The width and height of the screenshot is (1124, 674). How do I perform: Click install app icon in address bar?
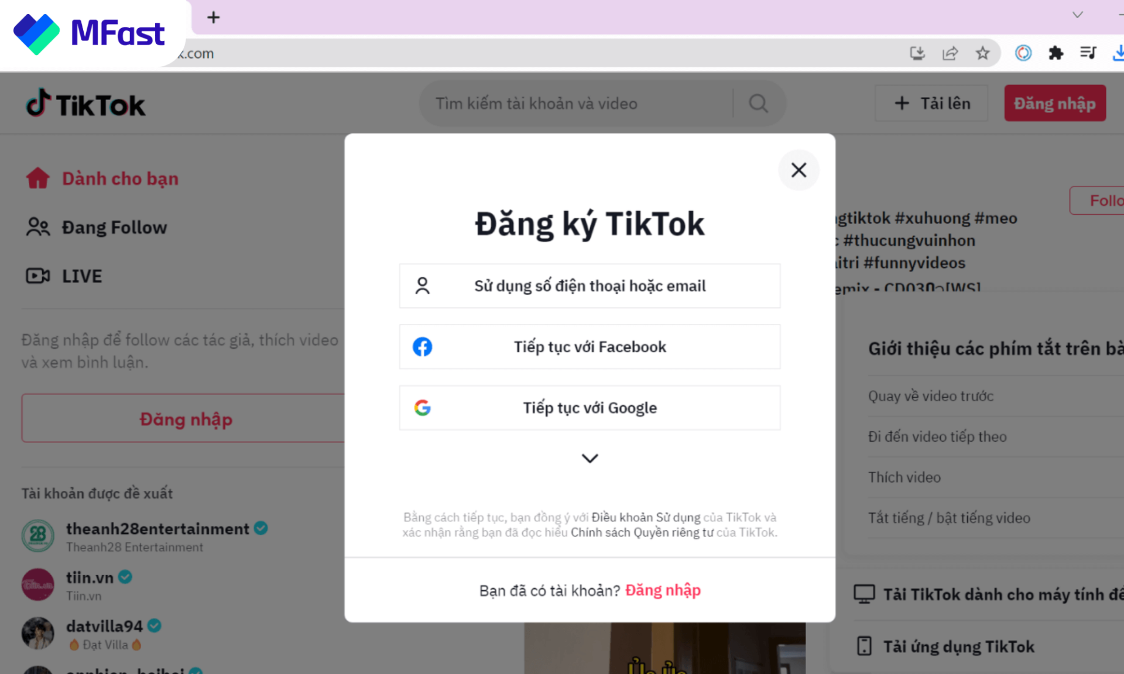point(917,53)
